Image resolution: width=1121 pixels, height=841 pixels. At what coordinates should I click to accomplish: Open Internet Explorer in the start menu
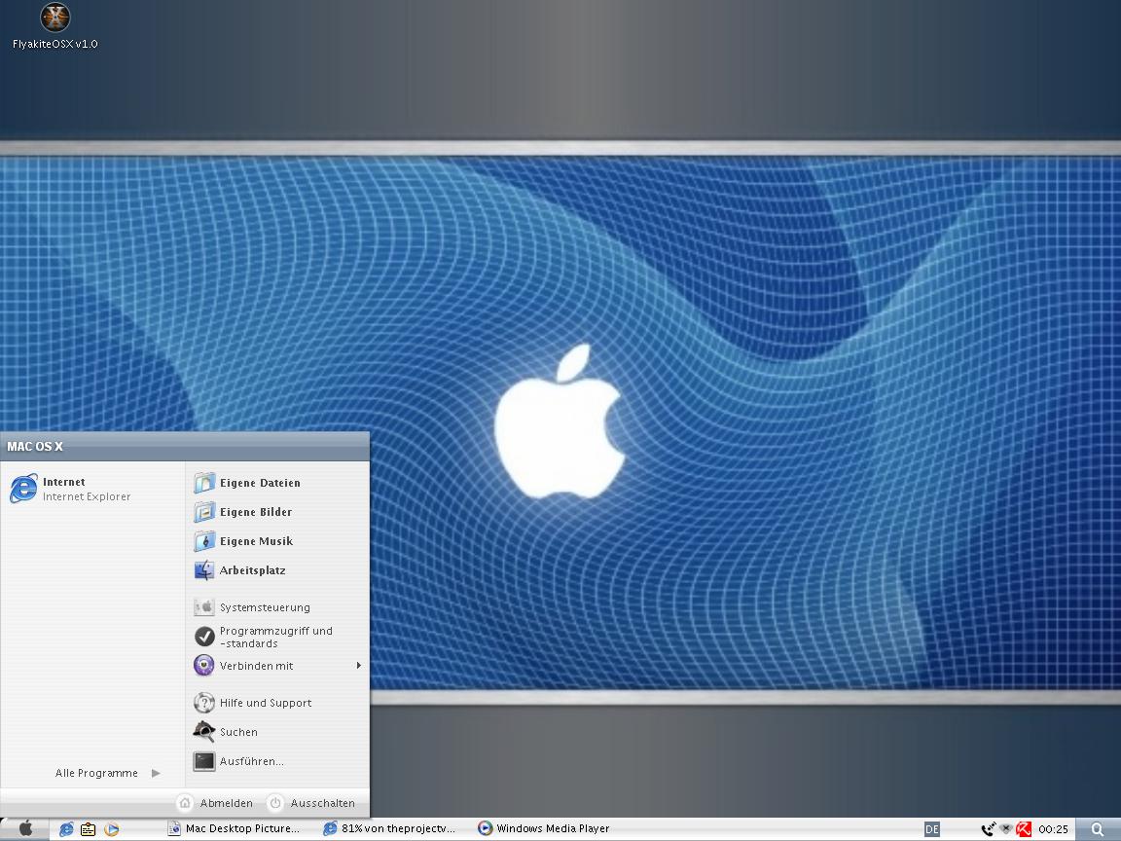[x=92, y=490]
